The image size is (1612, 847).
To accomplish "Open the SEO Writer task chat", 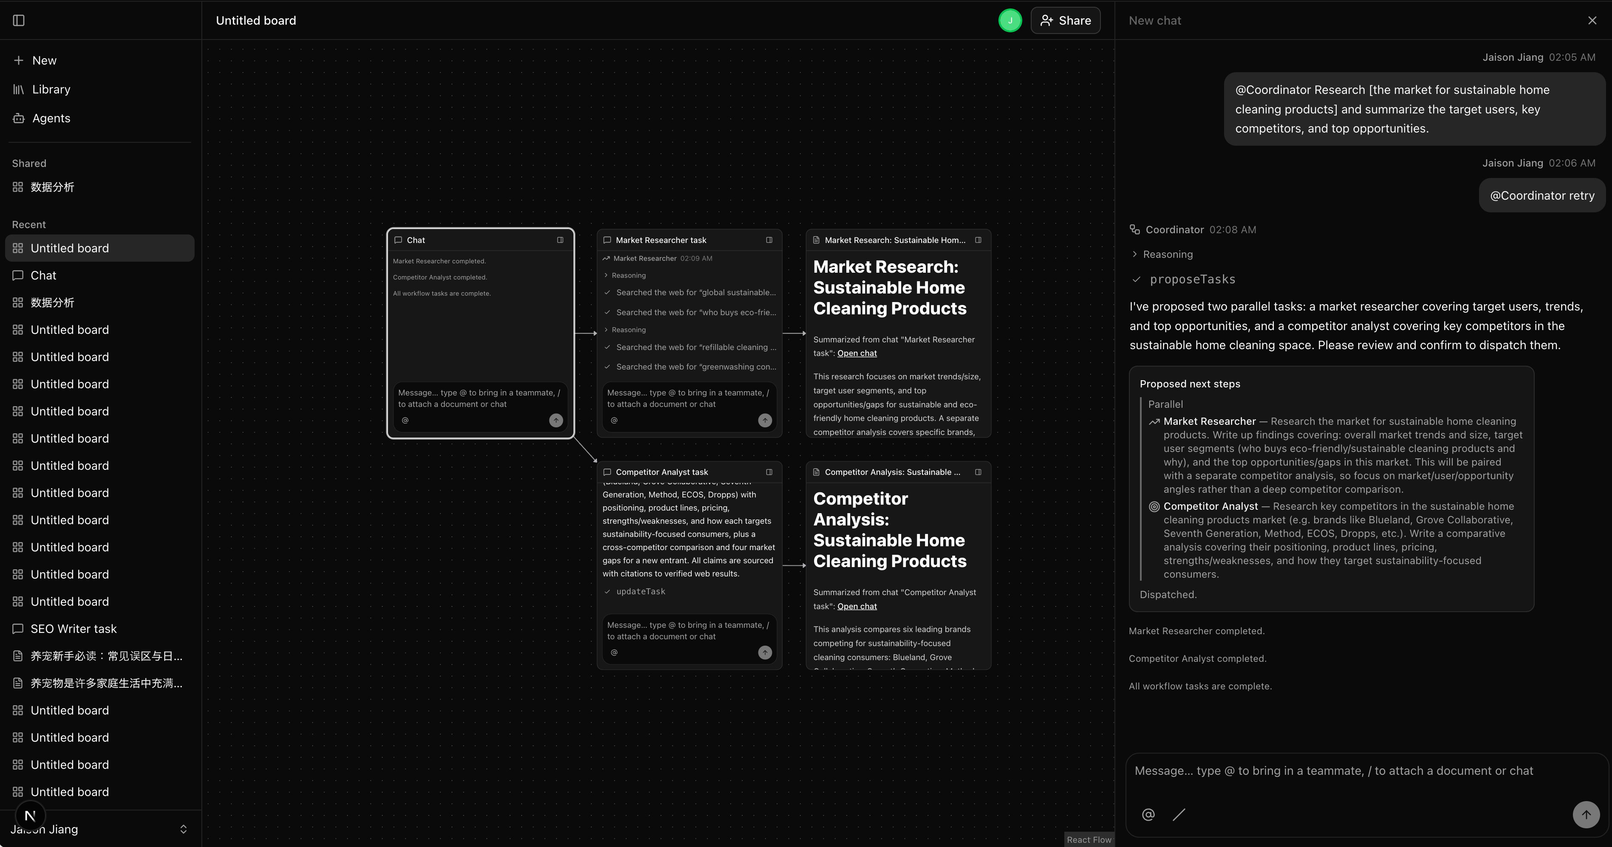I will 100,629.
